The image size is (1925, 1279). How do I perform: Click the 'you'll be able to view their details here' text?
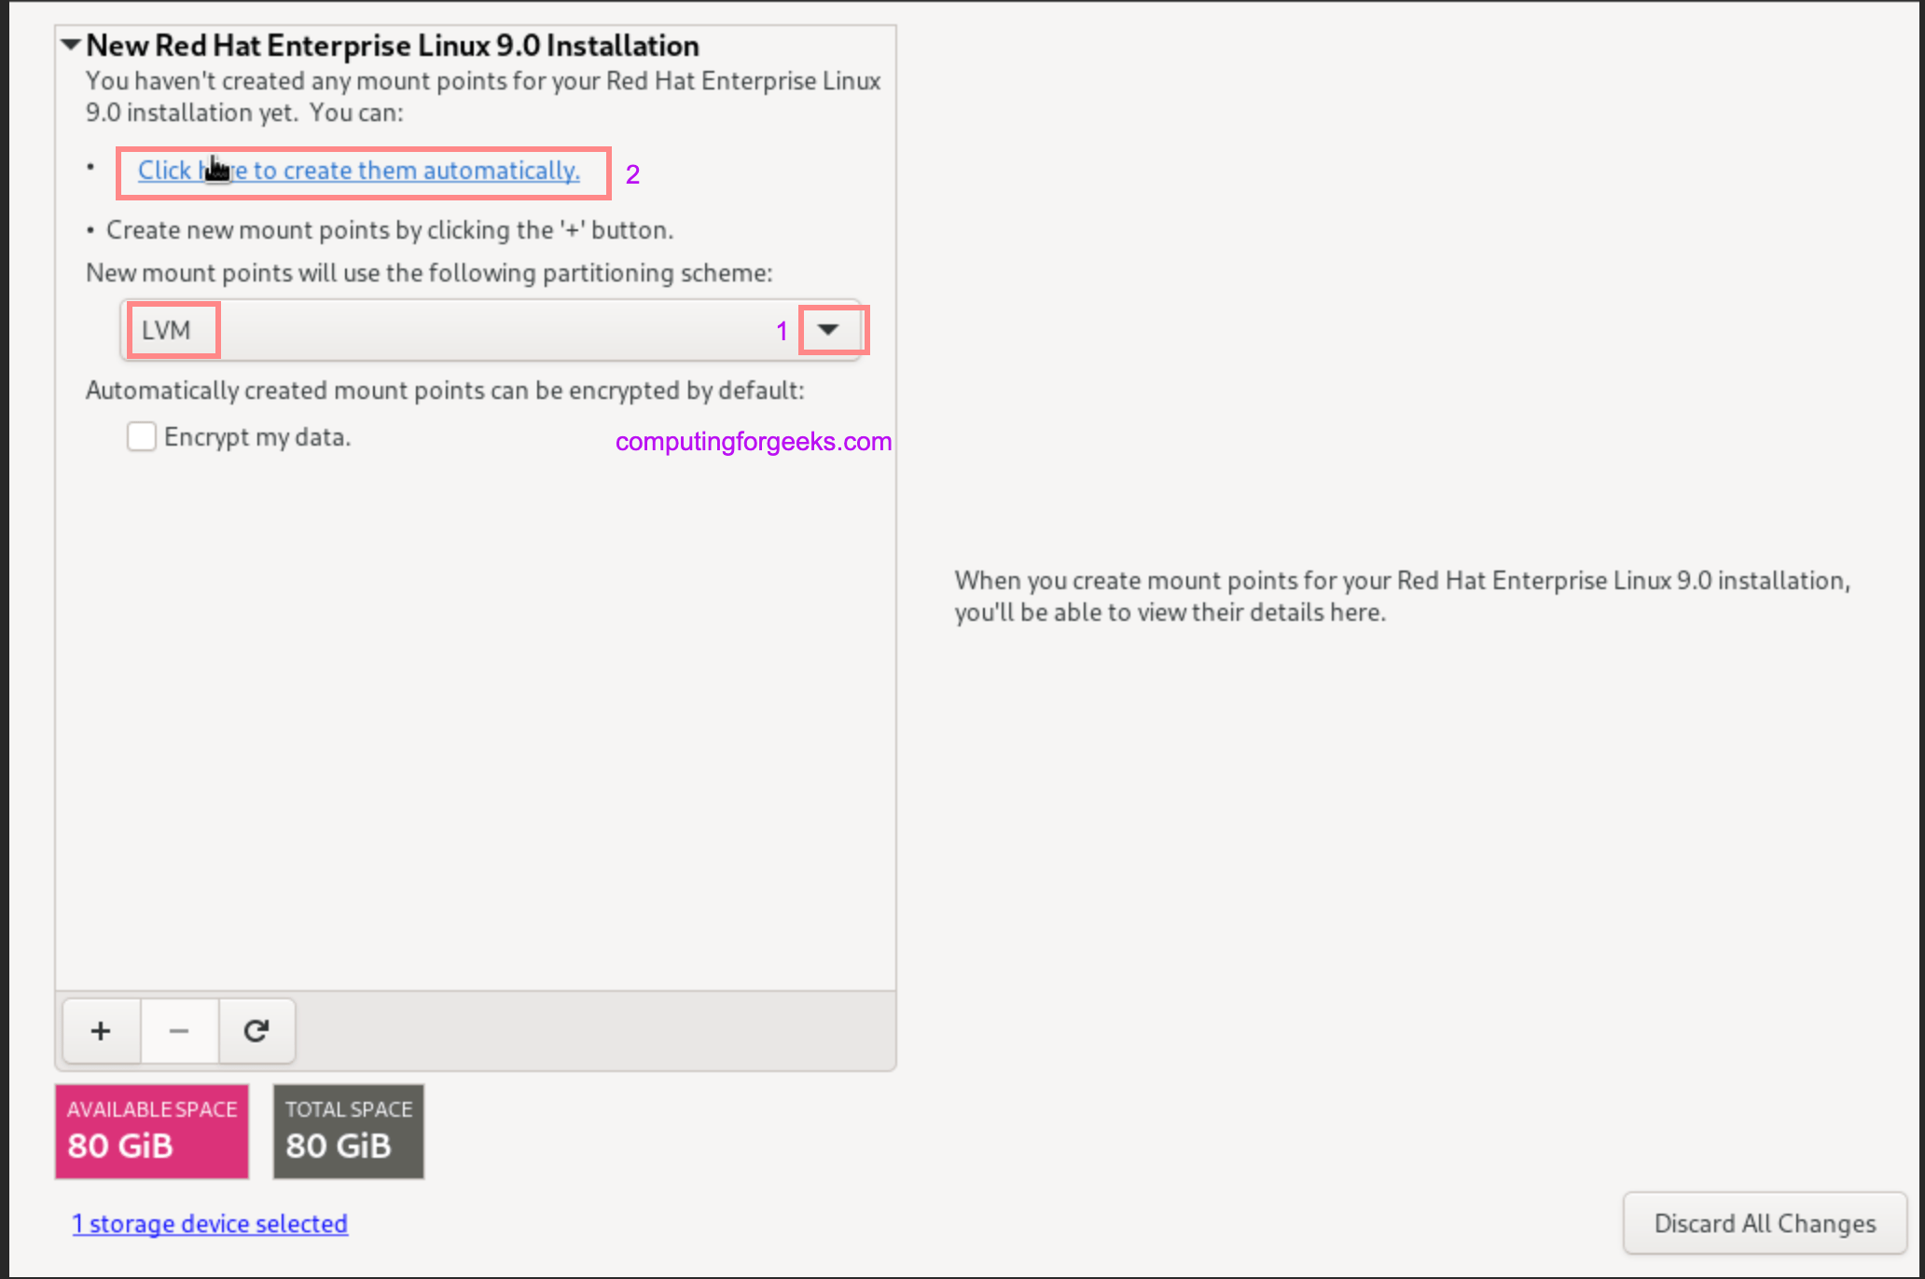[x=1170, y=612]
